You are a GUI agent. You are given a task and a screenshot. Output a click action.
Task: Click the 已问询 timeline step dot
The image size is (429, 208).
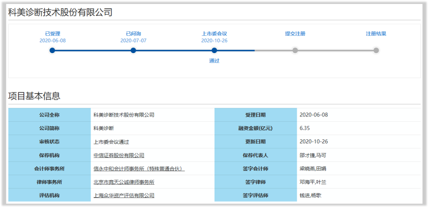(x=133, y=50)
